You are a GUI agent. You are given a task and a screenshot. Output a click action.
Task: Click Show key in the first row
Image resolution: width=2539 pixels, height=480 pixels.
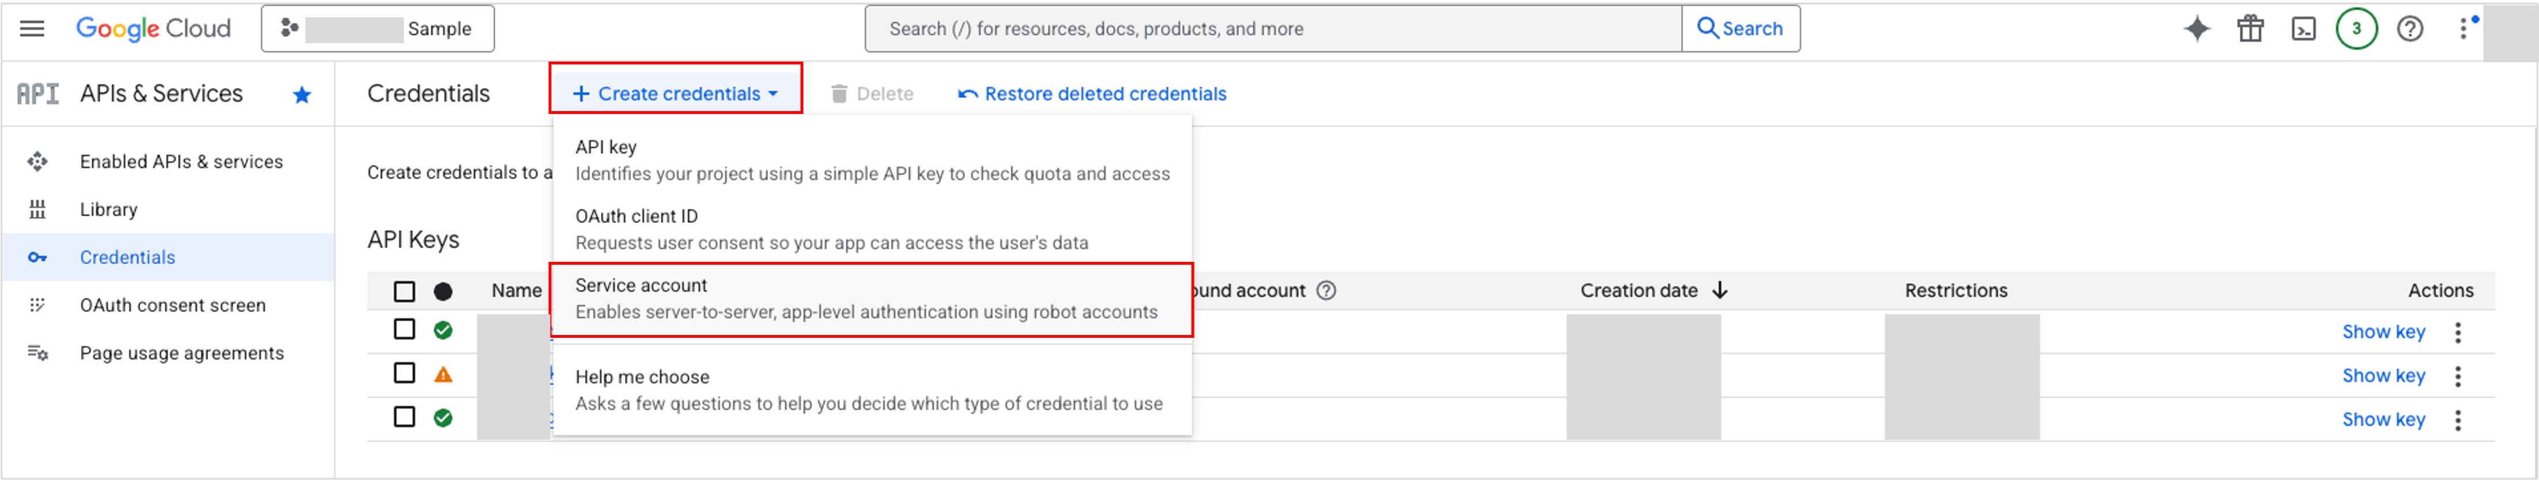coord(2383,333)
